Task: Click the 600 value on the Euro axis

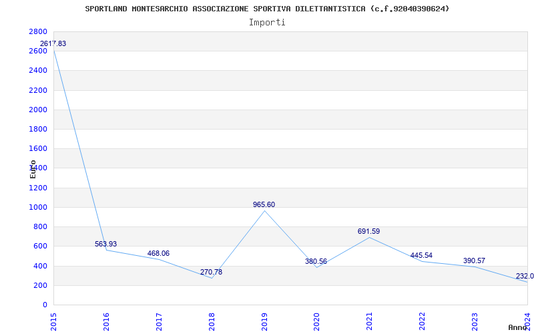Action: pos(41,246)
